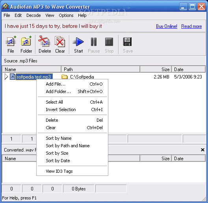Start decoding with the Start button
Image resolution: width=208 pixels, height=203 pixels.
pyautogui.click(x=78, y=45)
